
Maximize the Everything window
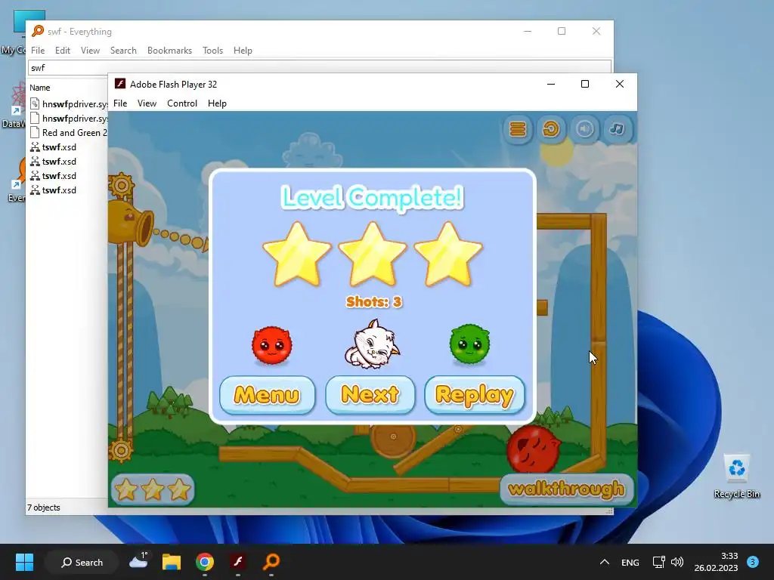click(562, 31)
